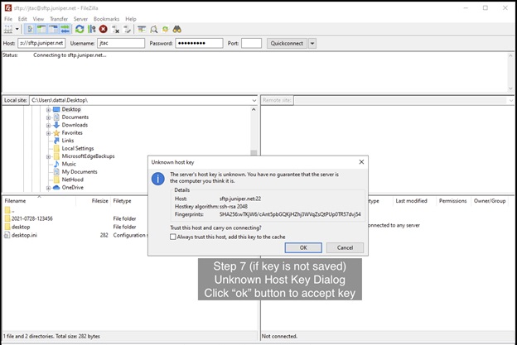
Task: Toggle the local directory tree view
Action: (x=41, y=29)
